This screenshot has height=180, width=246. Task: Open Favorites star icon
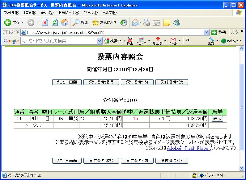[95, 22]
